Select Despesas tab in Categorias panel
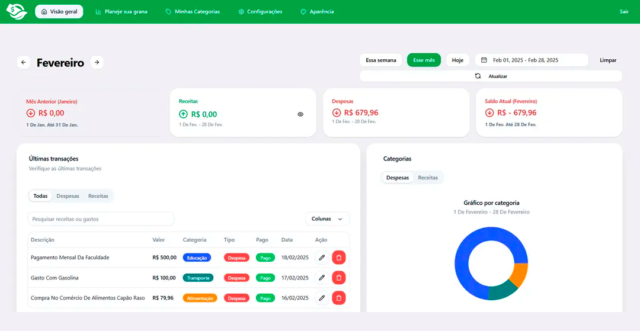 pyautogui.click(x=398, y=178)
